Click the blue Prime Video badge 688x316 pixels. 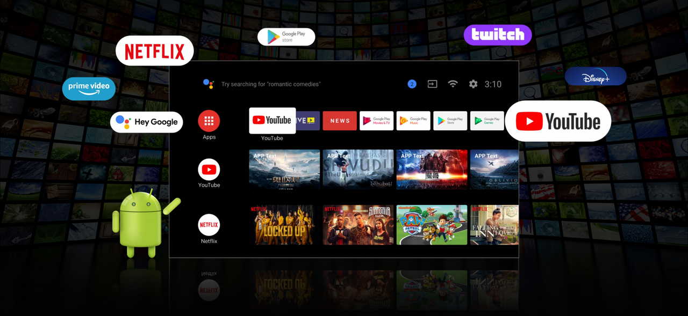(x=89, y=89)
